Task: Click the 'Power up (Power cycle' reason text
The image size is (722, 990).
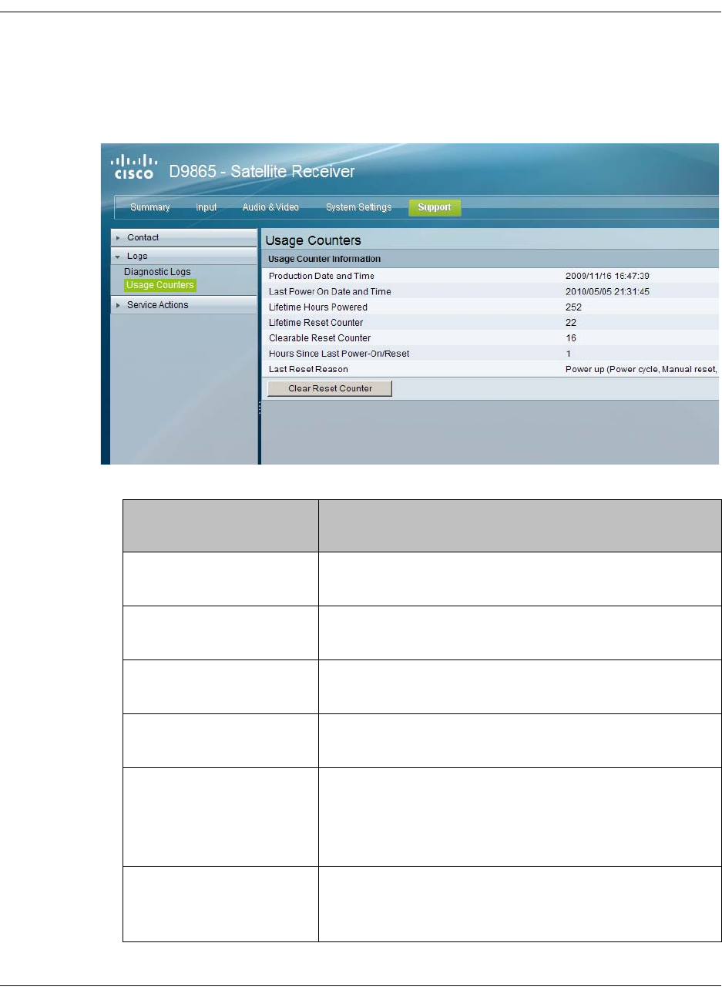Action: (x=641, y=369)
